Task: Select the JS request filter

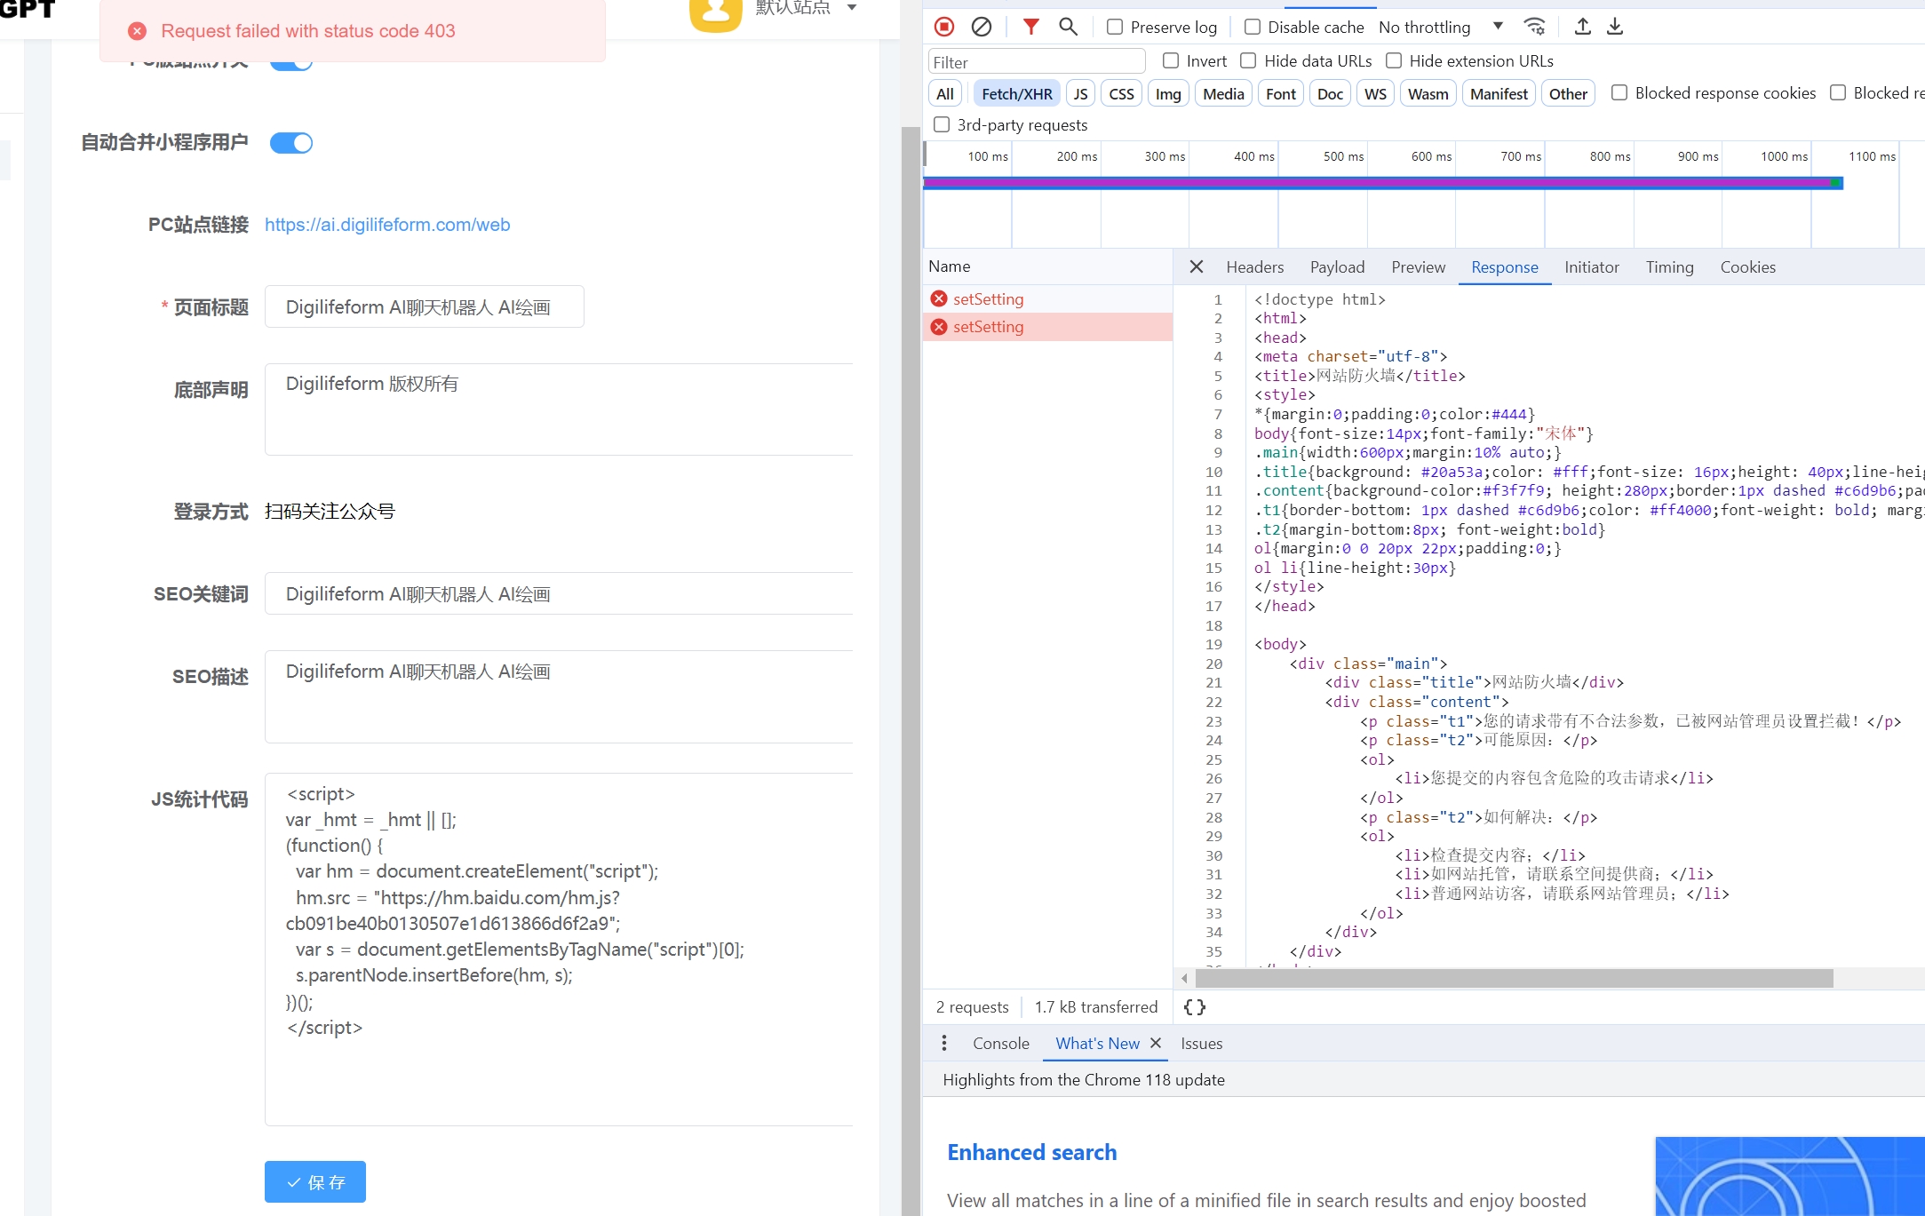Action: (1080, 93)
